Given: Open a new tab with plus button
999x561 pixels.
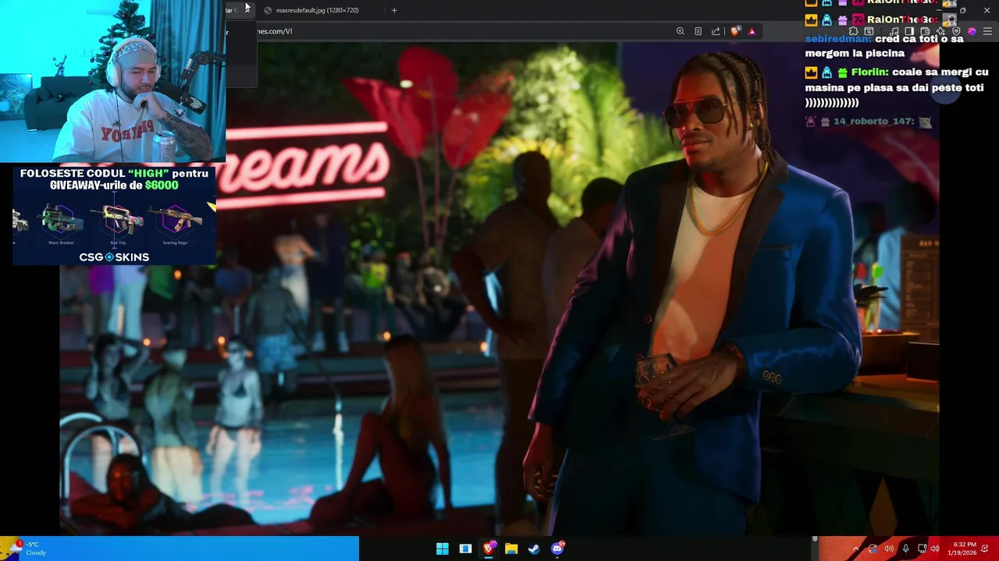Looking at the screenshot, I should pos(394,10).
